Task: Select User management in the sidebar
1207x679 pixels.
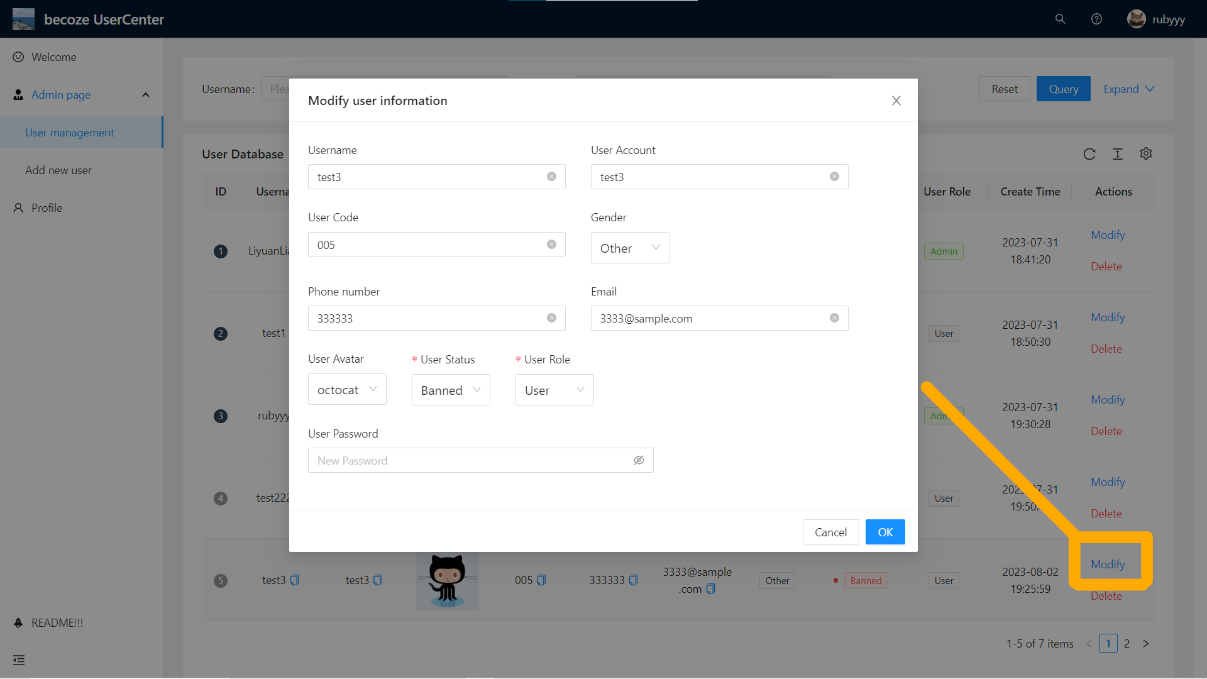Action: click(x=82, y=133)
